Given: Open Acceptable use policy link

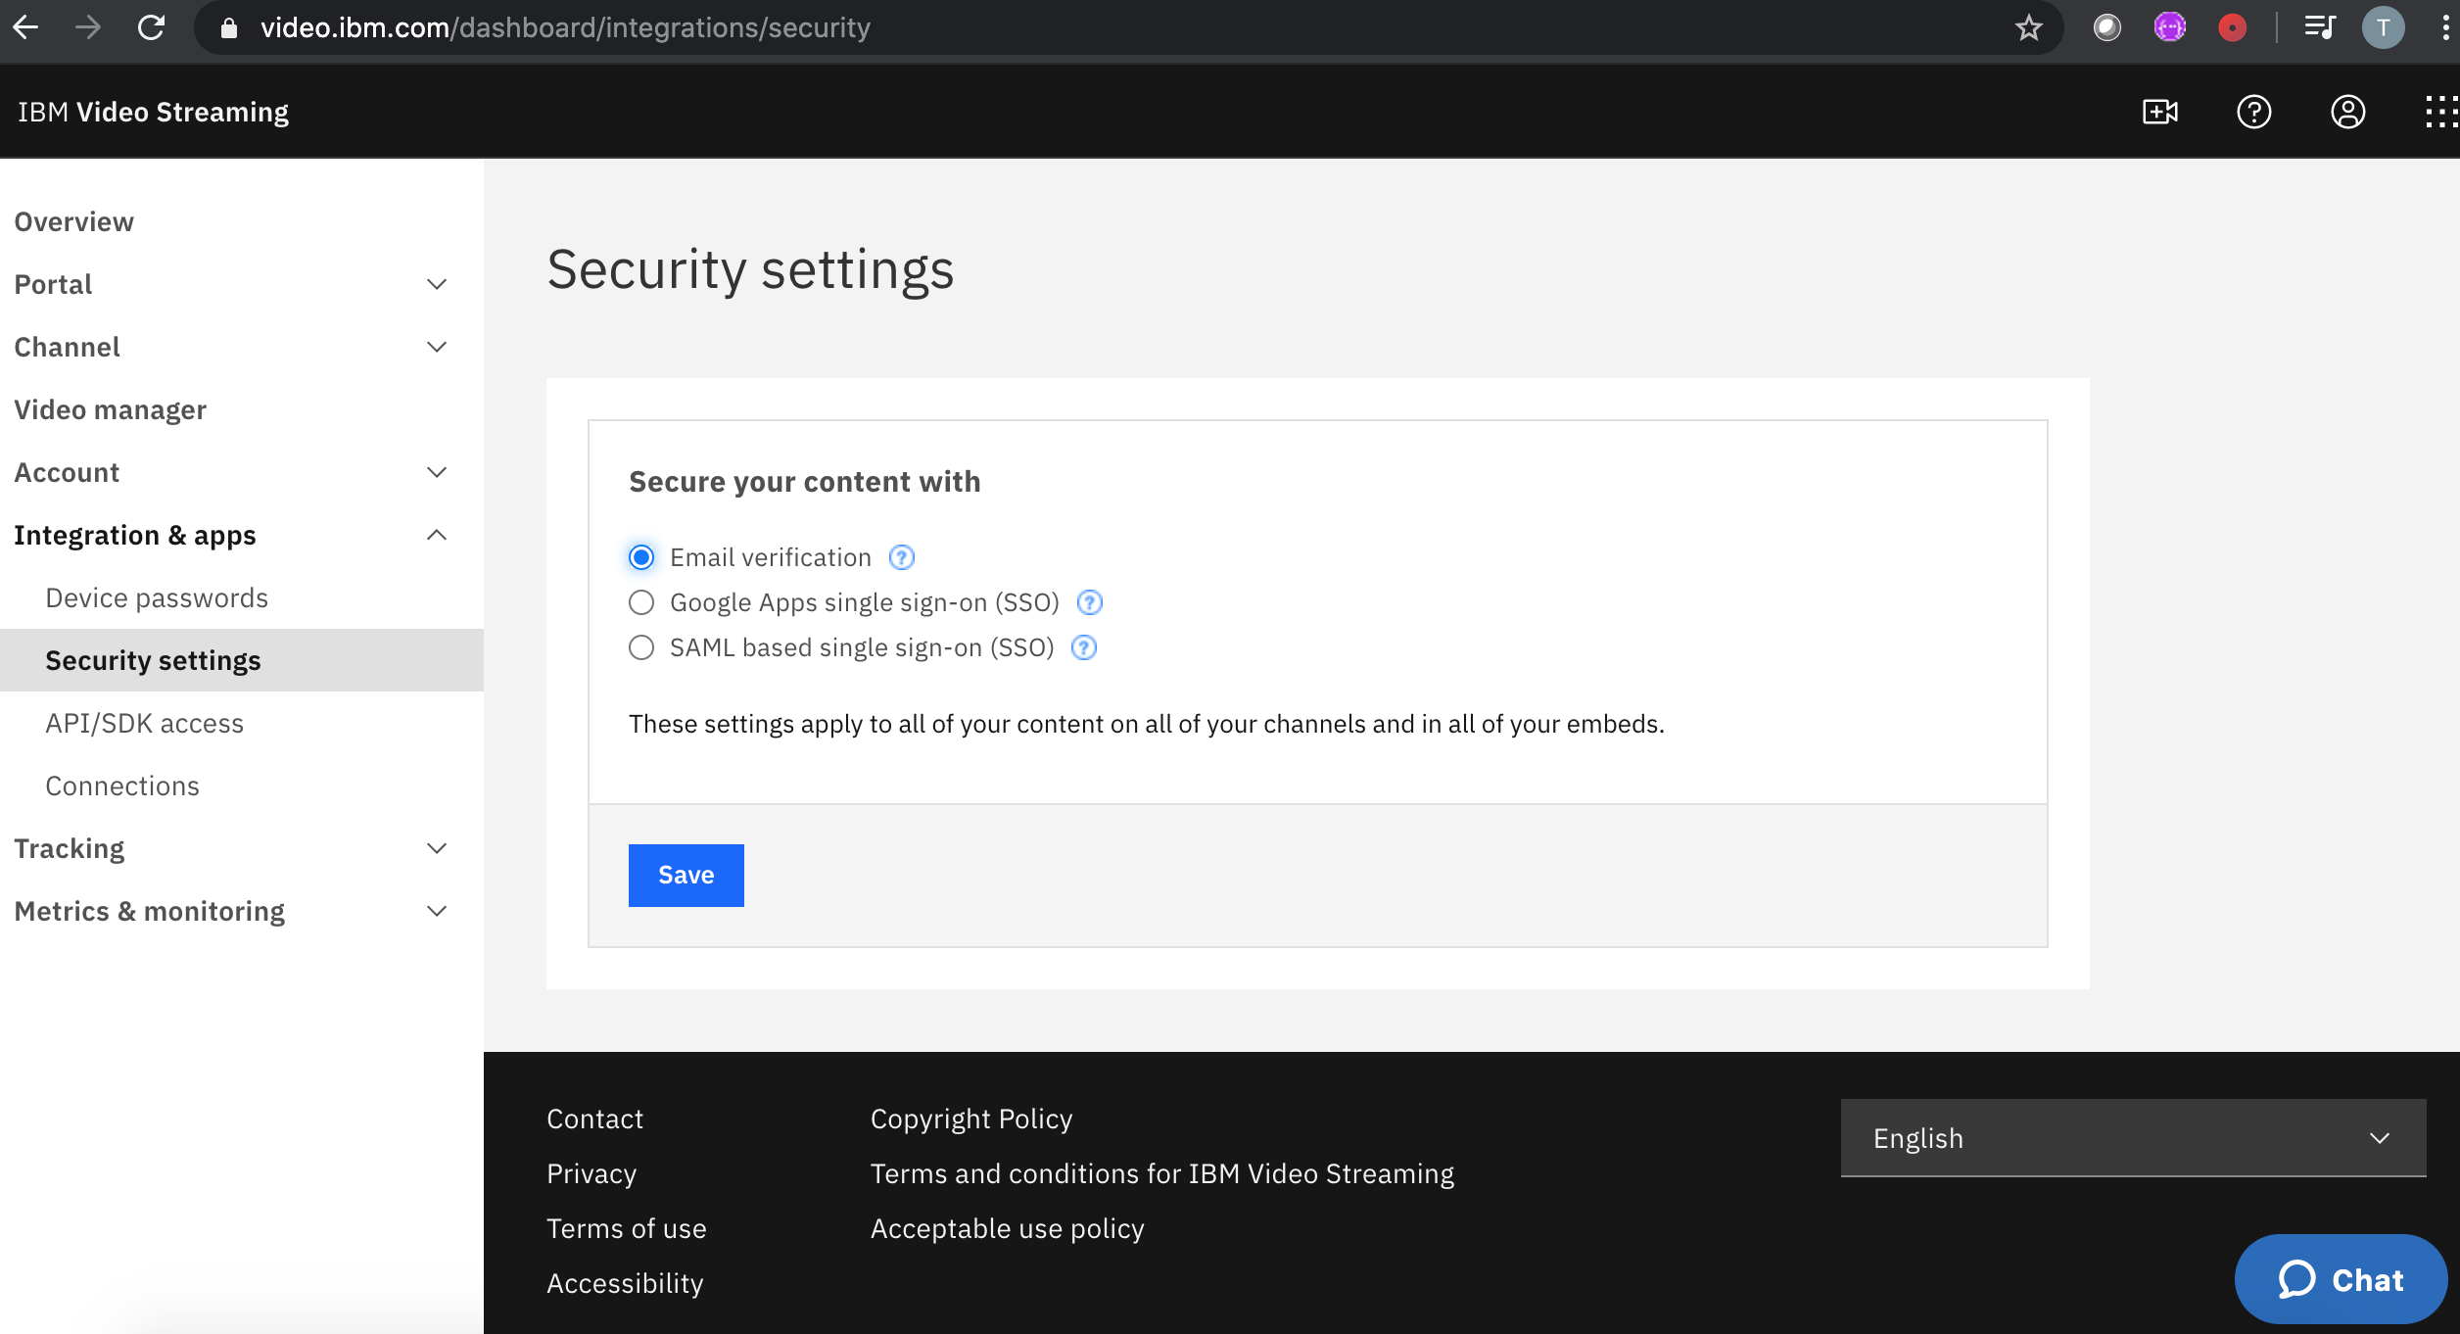Looking at the screenshot, I should 1008,1228.
